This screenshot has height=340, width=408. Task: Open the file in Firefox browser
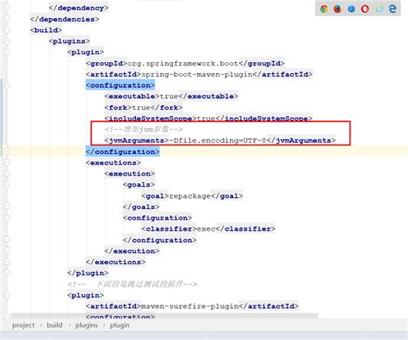[x=337, y=9]
